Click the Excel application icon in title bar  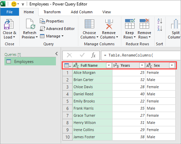tap(3, 4)
